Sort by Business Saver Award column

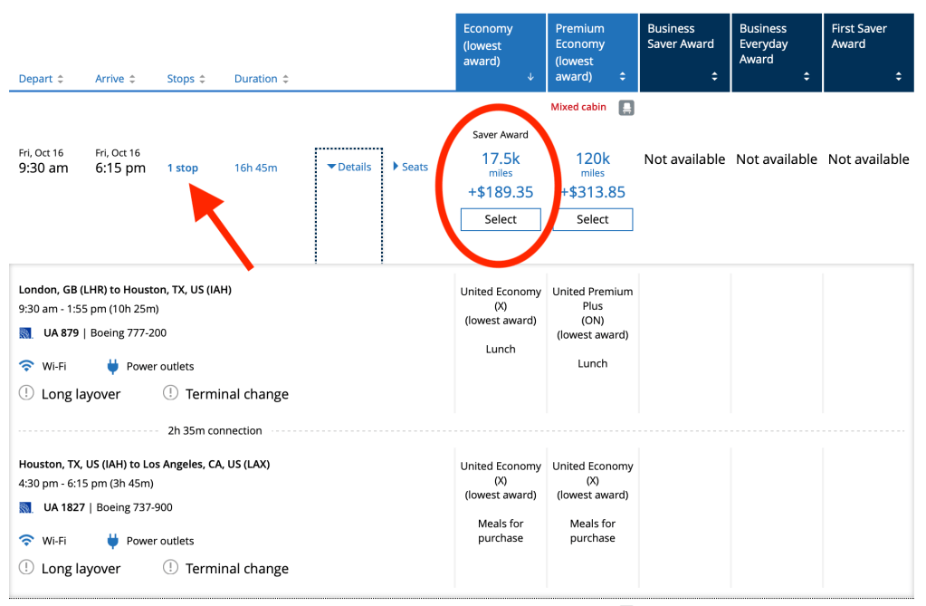[x=684, y=53]
